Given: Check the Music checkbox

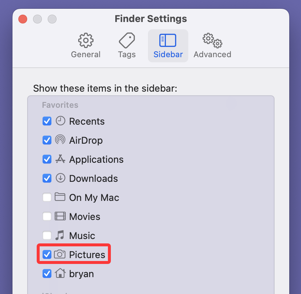Looking at the screenshot, I should click(x=47, y=235).
